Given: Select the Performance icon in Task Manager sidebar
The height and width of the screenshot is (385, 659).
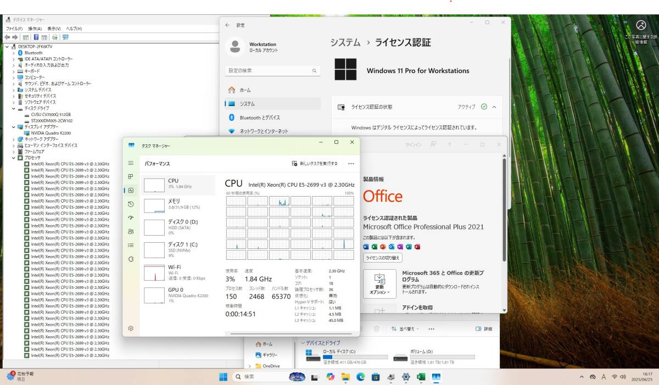Looking at the screenshot, I should coord(131,190).
